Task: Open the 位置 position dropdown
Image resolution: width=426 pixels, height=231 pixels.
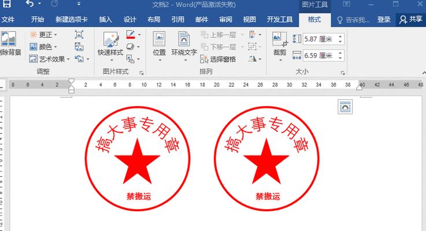Action: [x=159, y=46]
